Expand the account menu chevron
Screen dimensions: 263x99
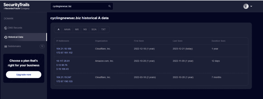point(251,6)
